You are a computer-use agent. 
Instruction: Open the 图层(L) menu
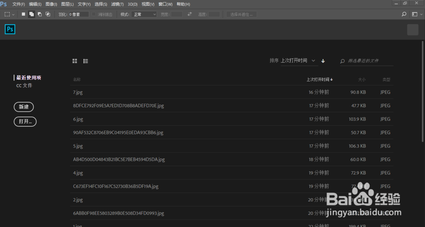pos(68,4)
